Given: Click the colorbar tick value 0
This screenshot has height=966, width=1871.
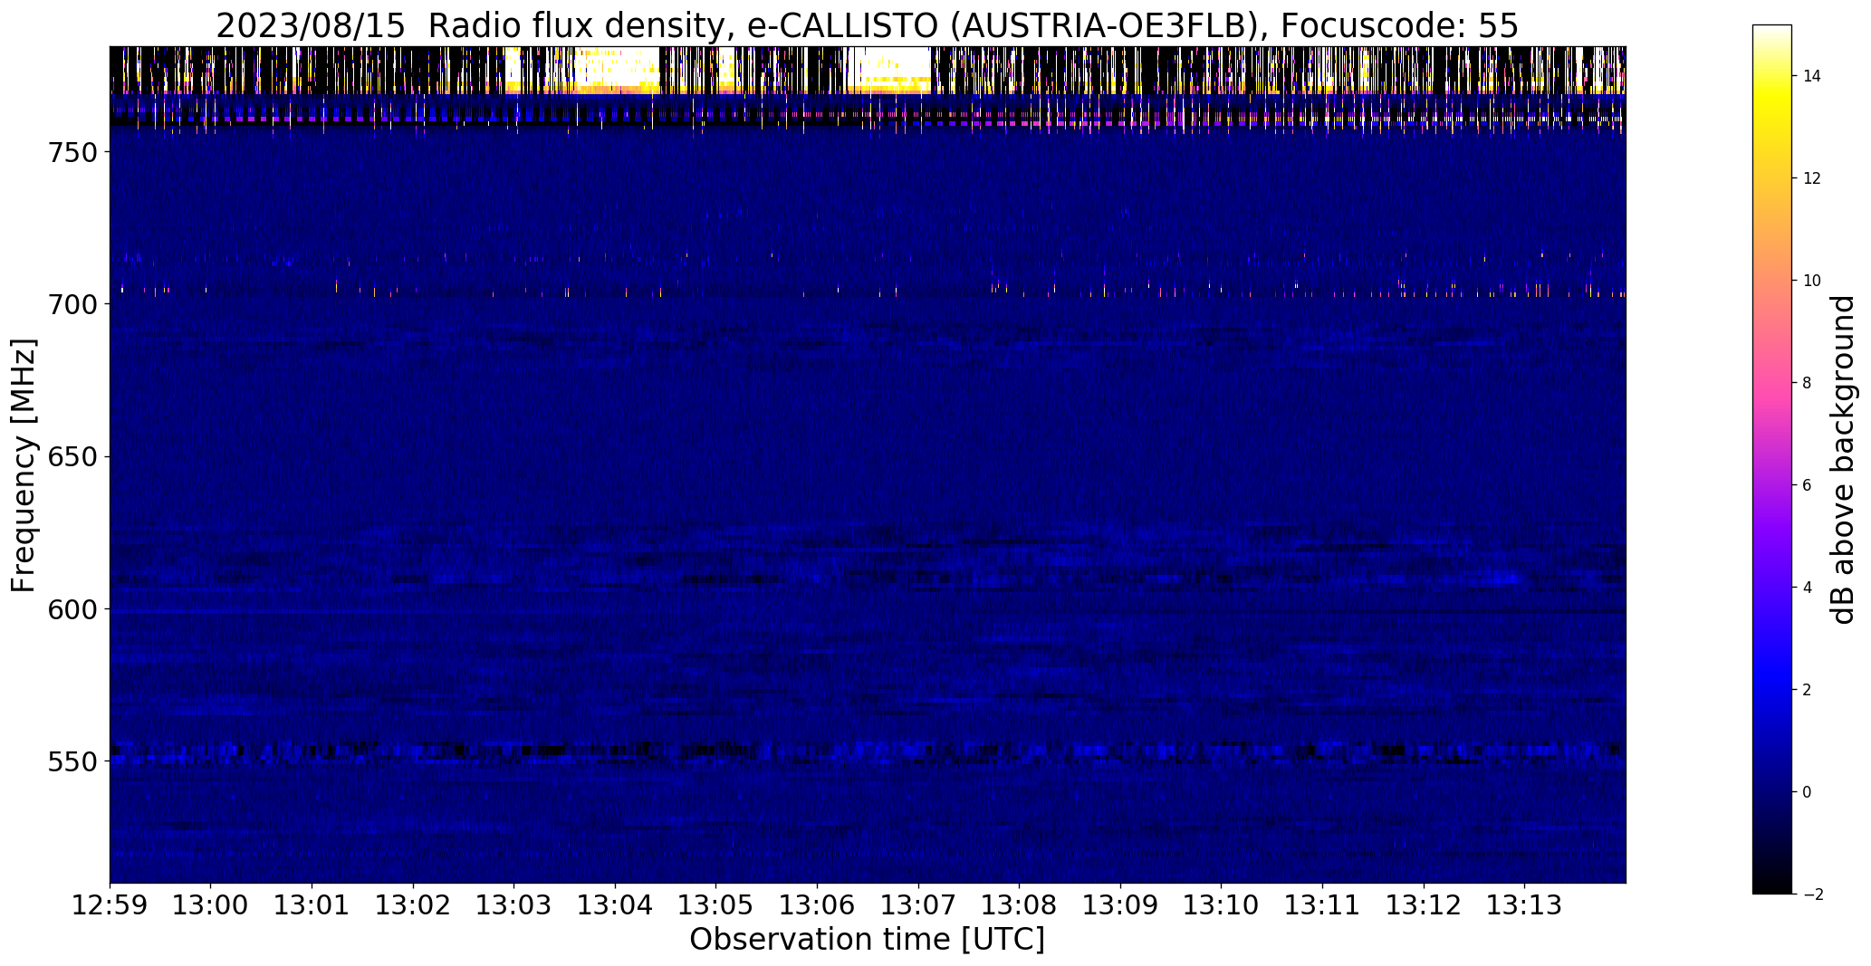Looking at the screenshot, I should (1807, 792).
